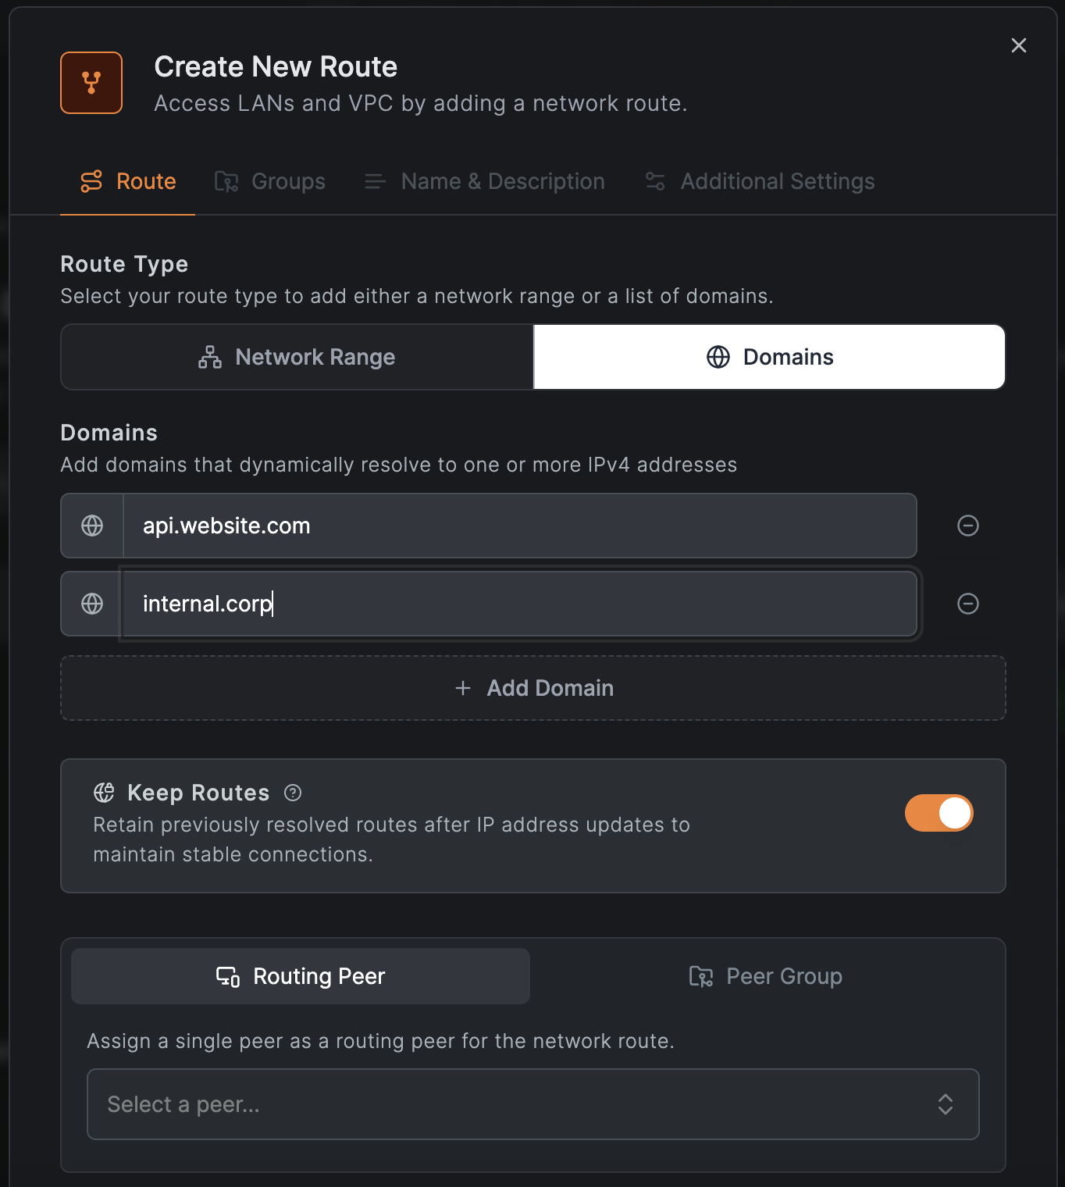Screen dimensions: 1065x1187
Task: Remove the internal.corp domain entry
Action: (x=967, y=604)
